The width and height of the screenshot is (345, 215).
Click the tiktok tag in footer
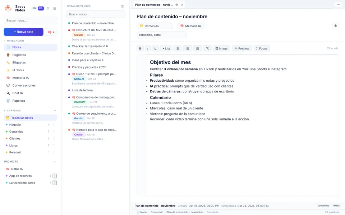[x=336, y=206]
